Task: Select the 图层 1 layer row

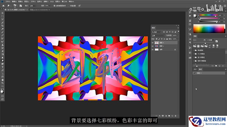Action: pyautogui.click(x=165, y=46)
